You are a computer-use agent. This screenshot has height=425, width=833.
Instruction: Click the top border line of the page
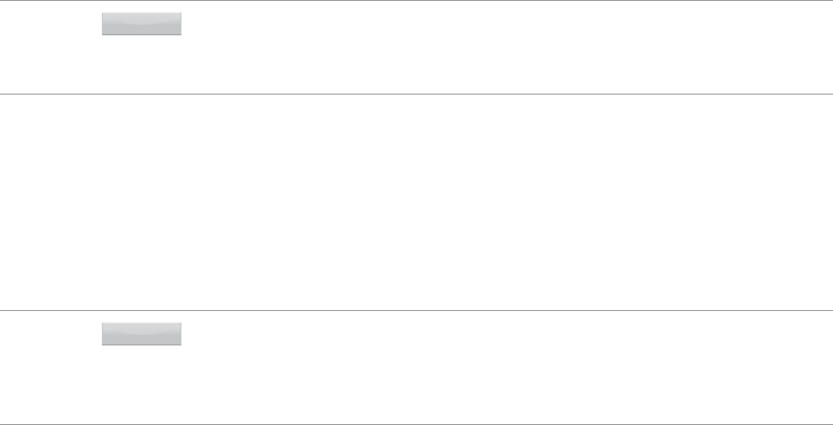tap(416, 1)
